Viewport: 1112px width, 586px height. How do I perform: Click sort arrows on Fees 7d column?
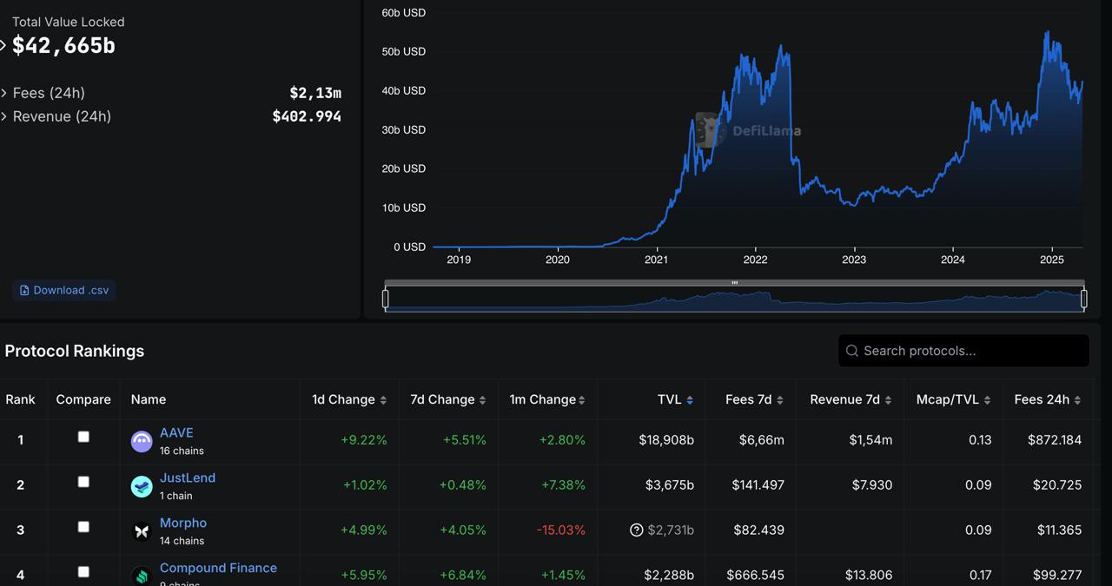pyautogui.click(x=780, y=400)
